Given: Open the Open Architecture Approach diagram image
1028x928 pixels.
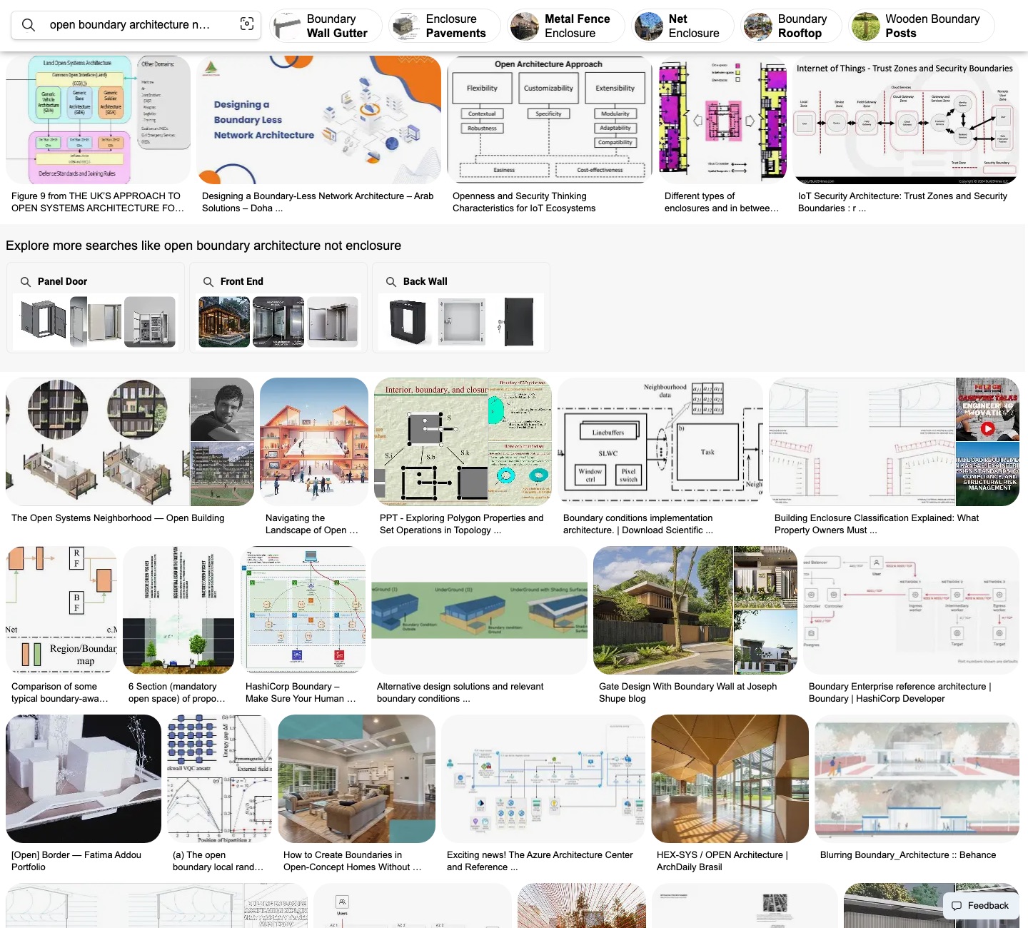Looking at the screenshot, I should coord(549,120).
